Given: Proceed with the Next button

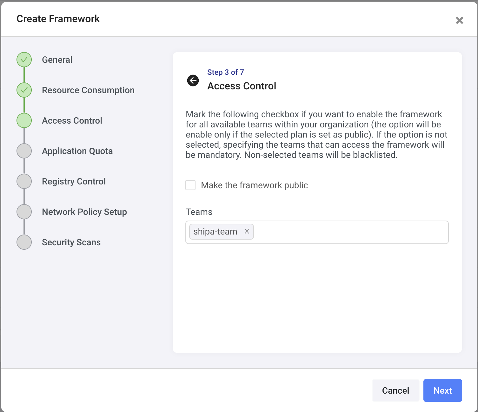Looking at the screenshot, I should pyautogui.click(x=442, y=390).
